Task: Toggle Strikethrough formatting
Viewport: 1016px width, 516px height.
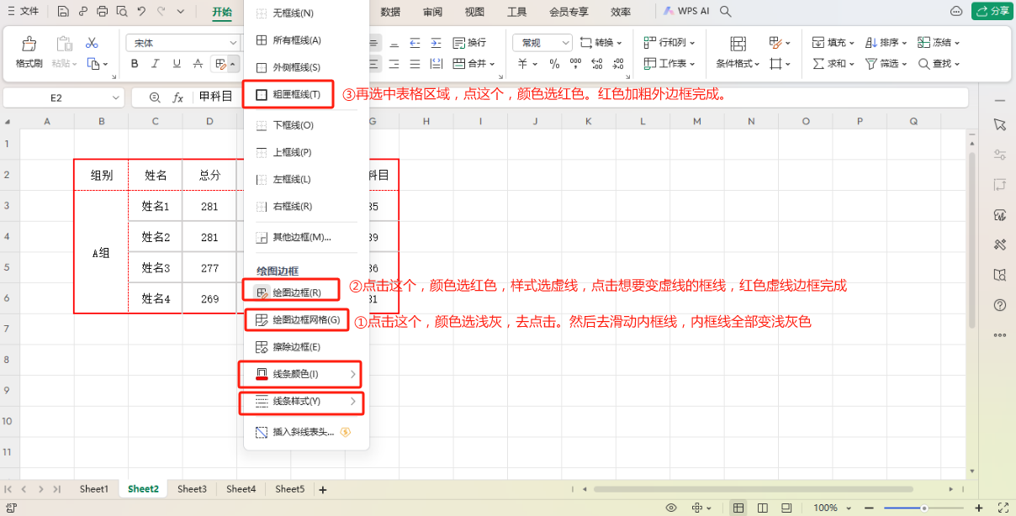Action: click(x=198, y=64)
